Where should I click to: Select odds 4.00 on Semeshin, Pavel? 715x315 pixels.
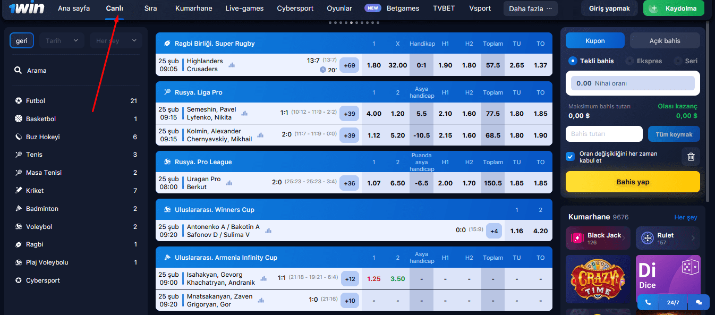pyautogui.click(x=374, y=114)
